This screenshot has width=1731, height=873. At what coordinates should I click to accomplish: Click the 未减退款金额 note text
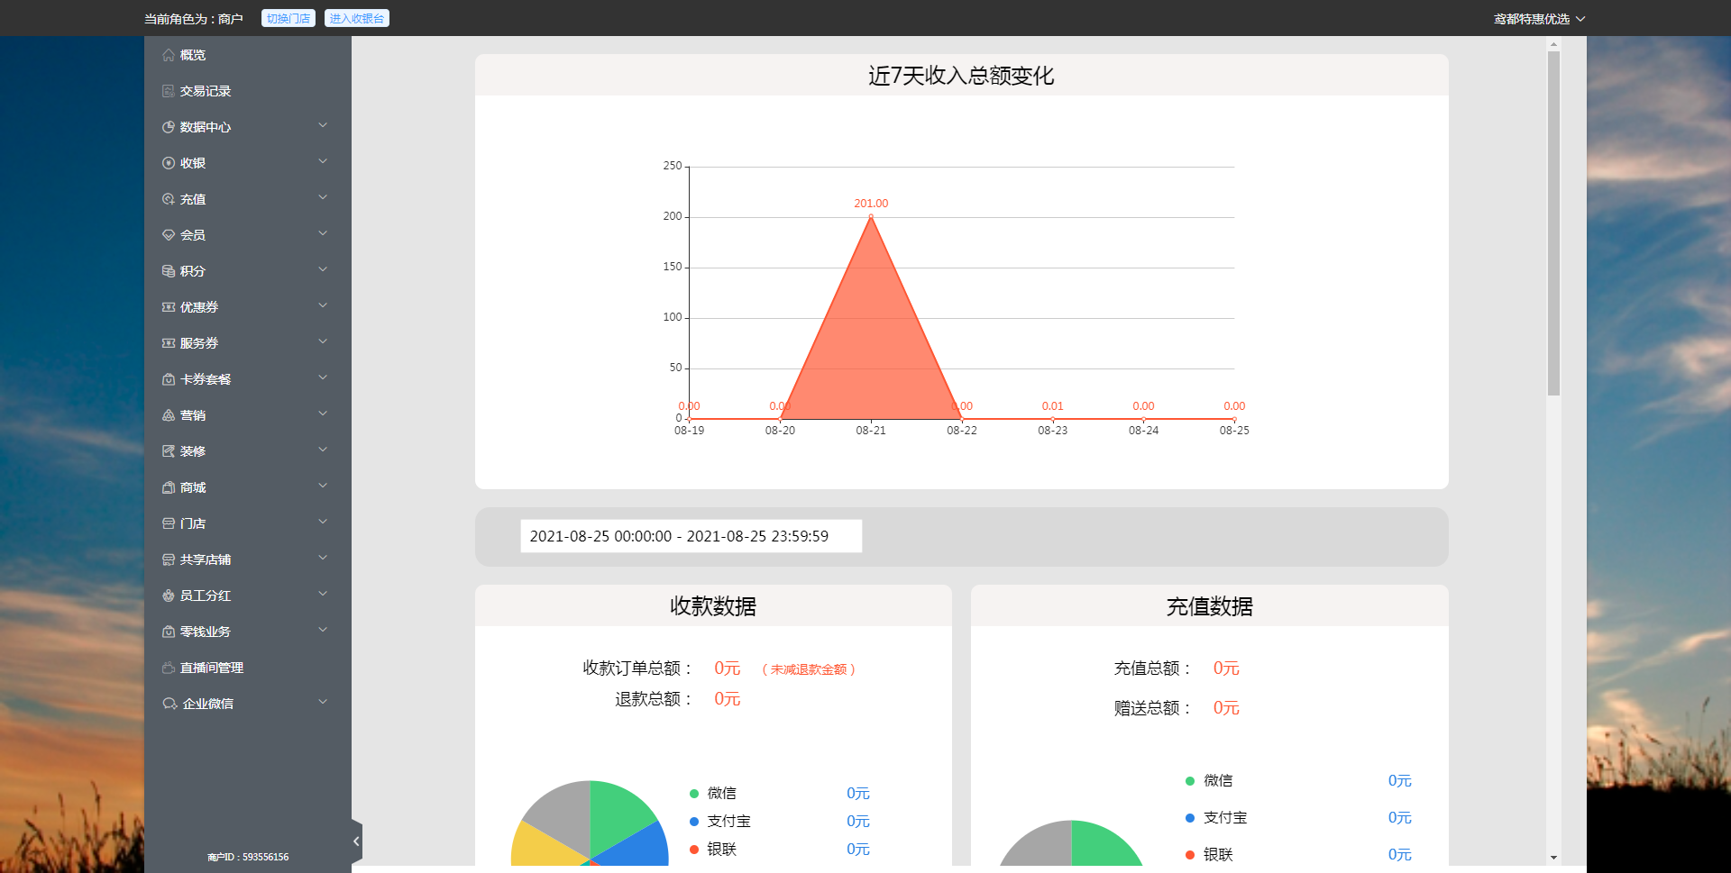[809, 669]
